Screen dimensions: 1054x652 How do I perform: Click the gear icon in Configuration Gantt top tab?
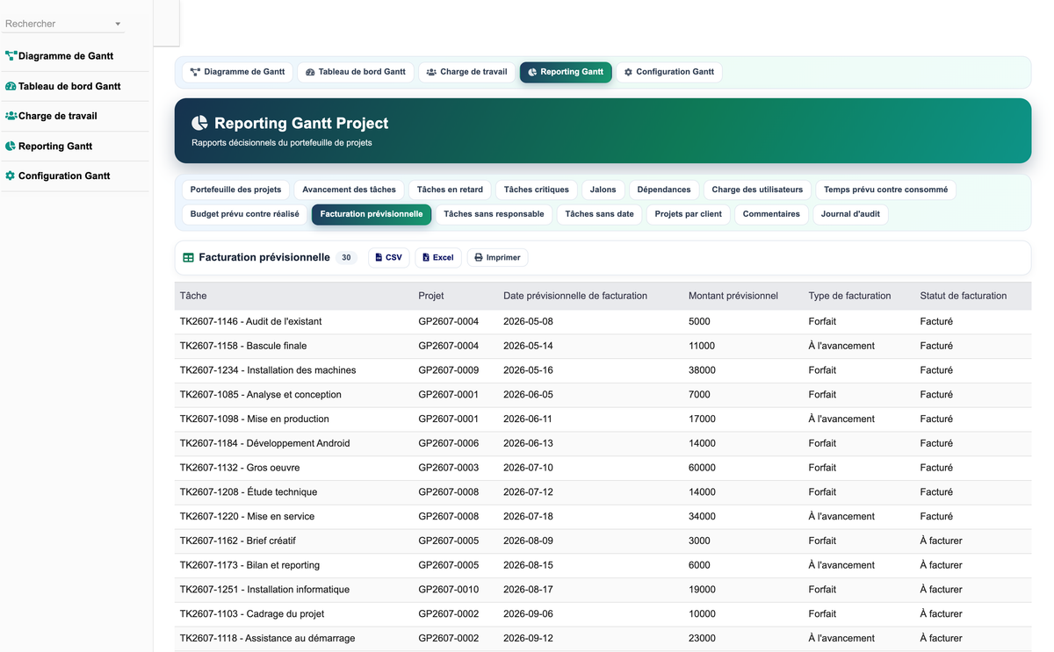click(628, 72)
